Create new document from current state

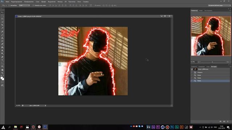click(220, 121)
